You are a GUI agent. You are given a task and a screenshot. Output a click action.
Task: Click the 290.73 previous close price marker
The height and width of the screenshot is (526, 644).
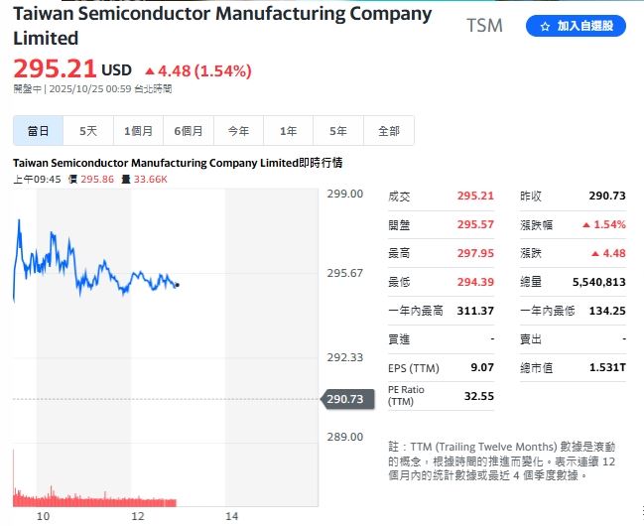344,399
